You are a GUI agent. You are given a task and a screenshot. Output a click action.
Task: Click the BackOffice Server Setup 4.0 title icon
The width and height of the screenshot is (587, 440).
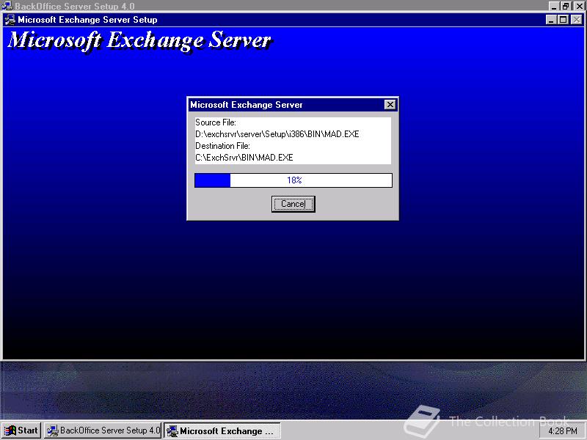click(x=7, y=6)
